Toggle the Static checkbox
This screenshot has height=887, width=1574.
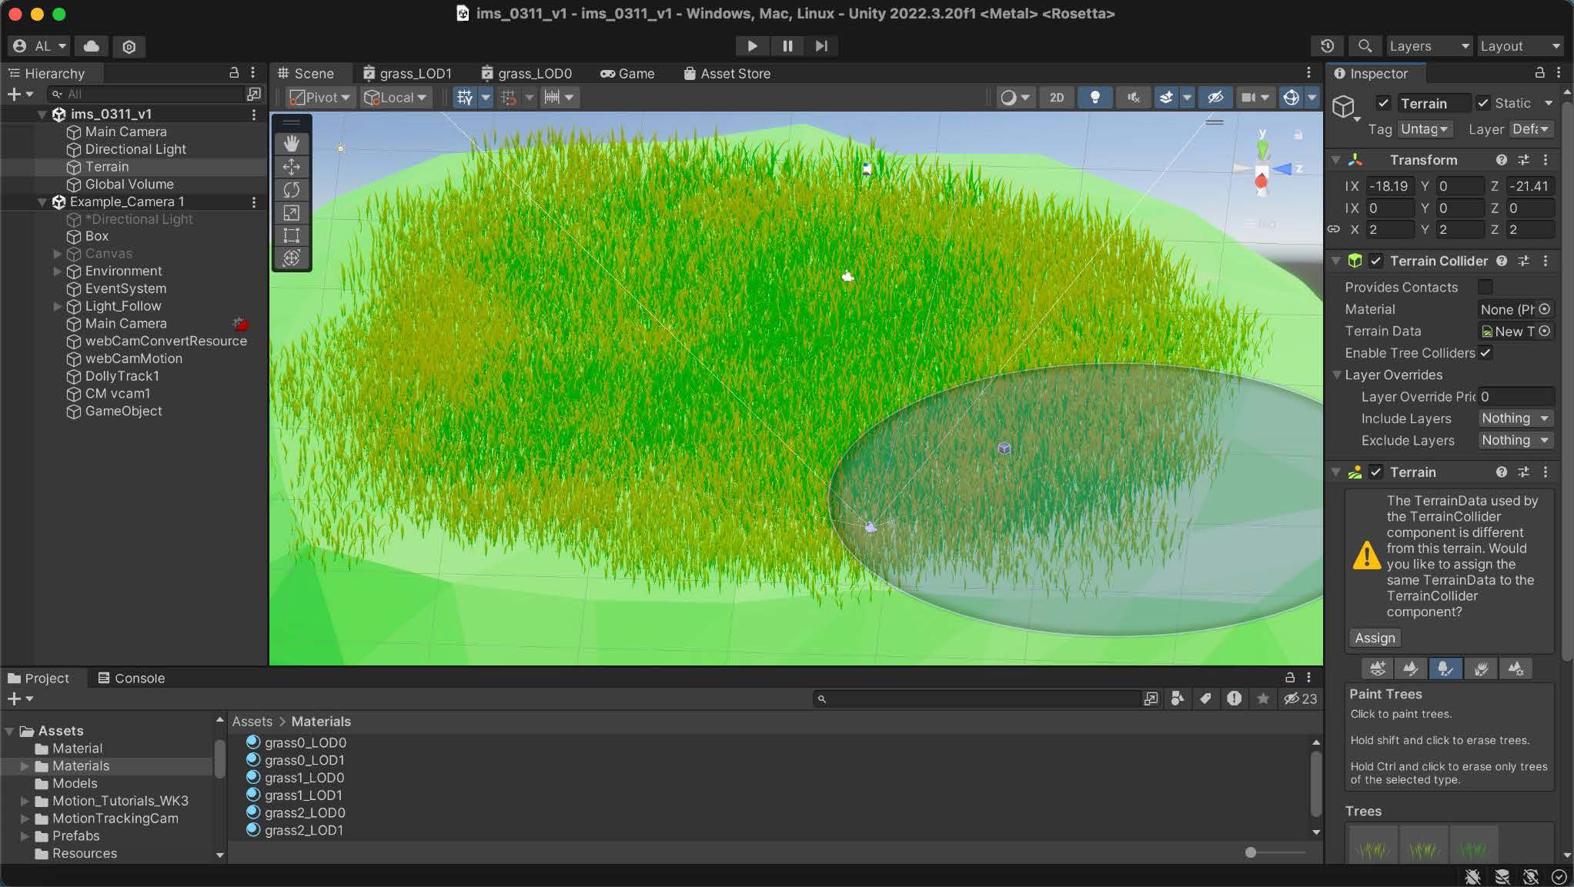click(1483, 103)
